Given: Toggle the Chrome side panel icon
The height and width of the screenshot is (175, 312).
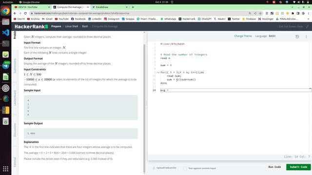Looking at the screenshot, I should click(298, 13).
